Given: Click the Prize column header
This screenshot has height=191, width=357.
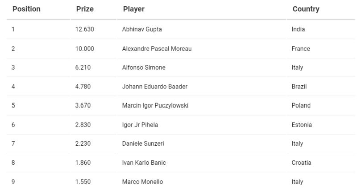Looking at the screenshot, I should (85, 9).
